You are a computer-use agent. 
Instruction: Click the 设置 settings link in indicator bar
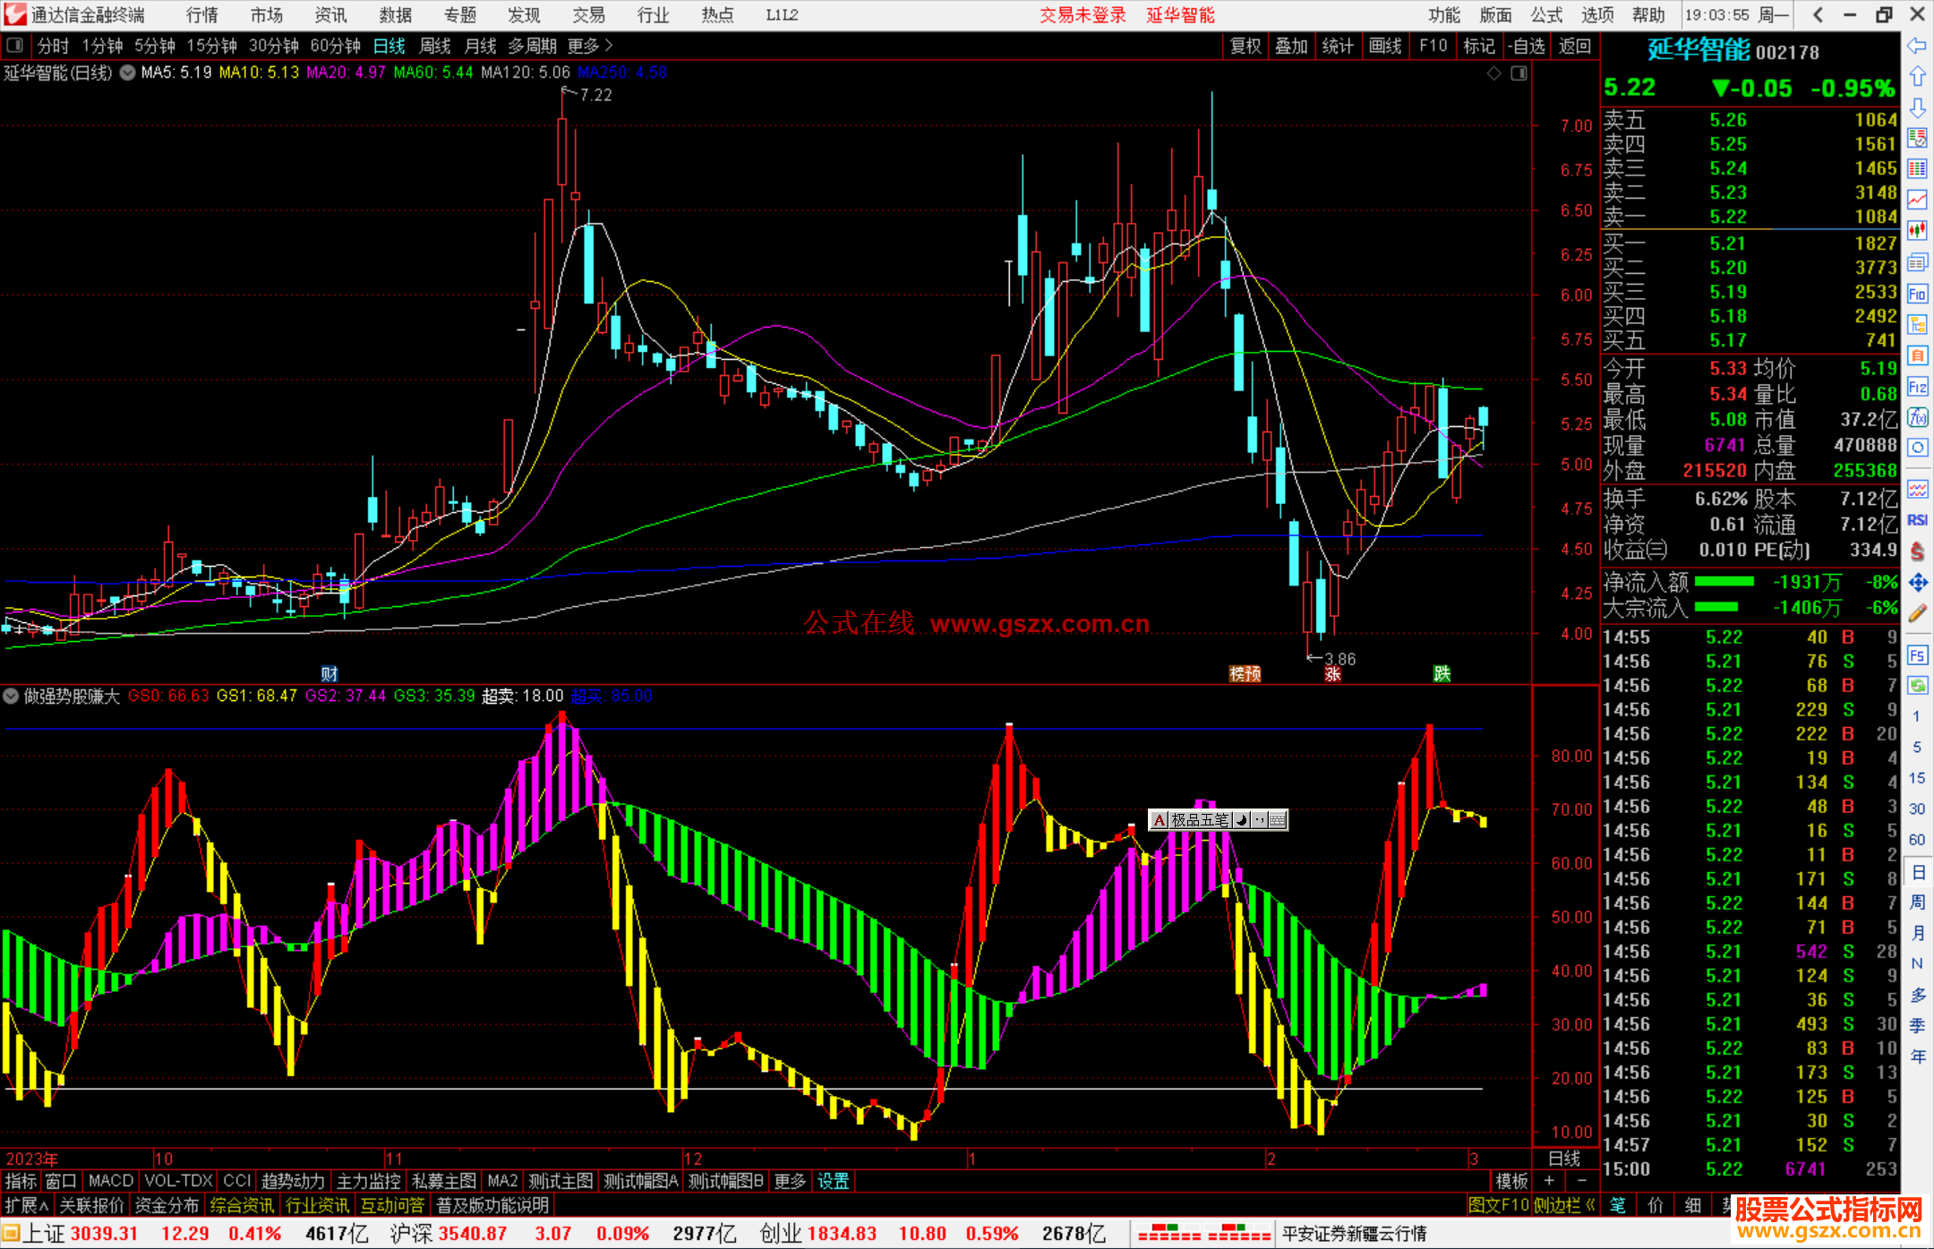(833, 1181)
